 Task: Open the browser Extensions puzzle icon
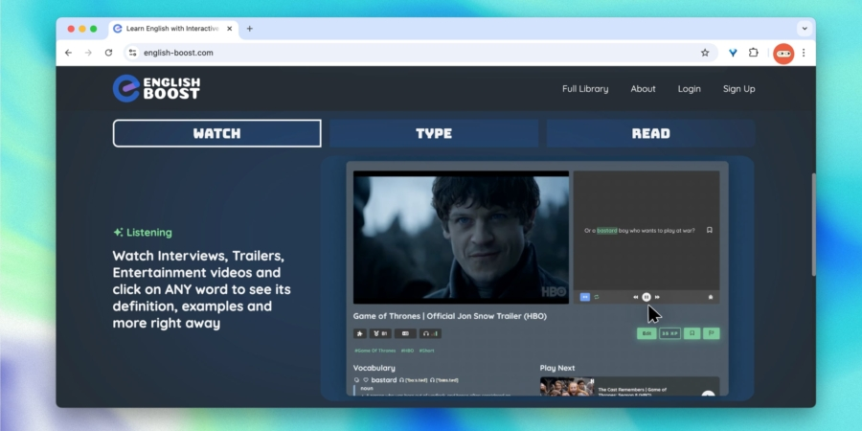click(x=754, y=53)
